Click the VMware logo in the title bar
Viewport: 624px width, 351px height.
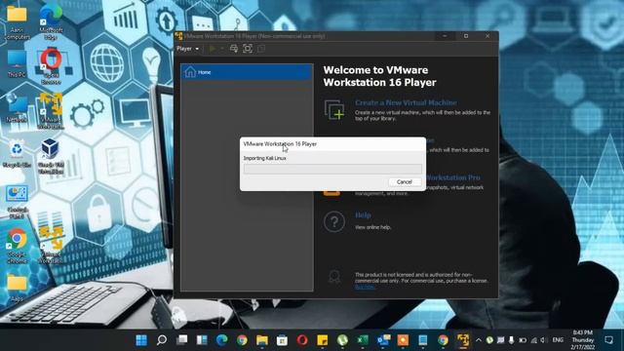178,36
